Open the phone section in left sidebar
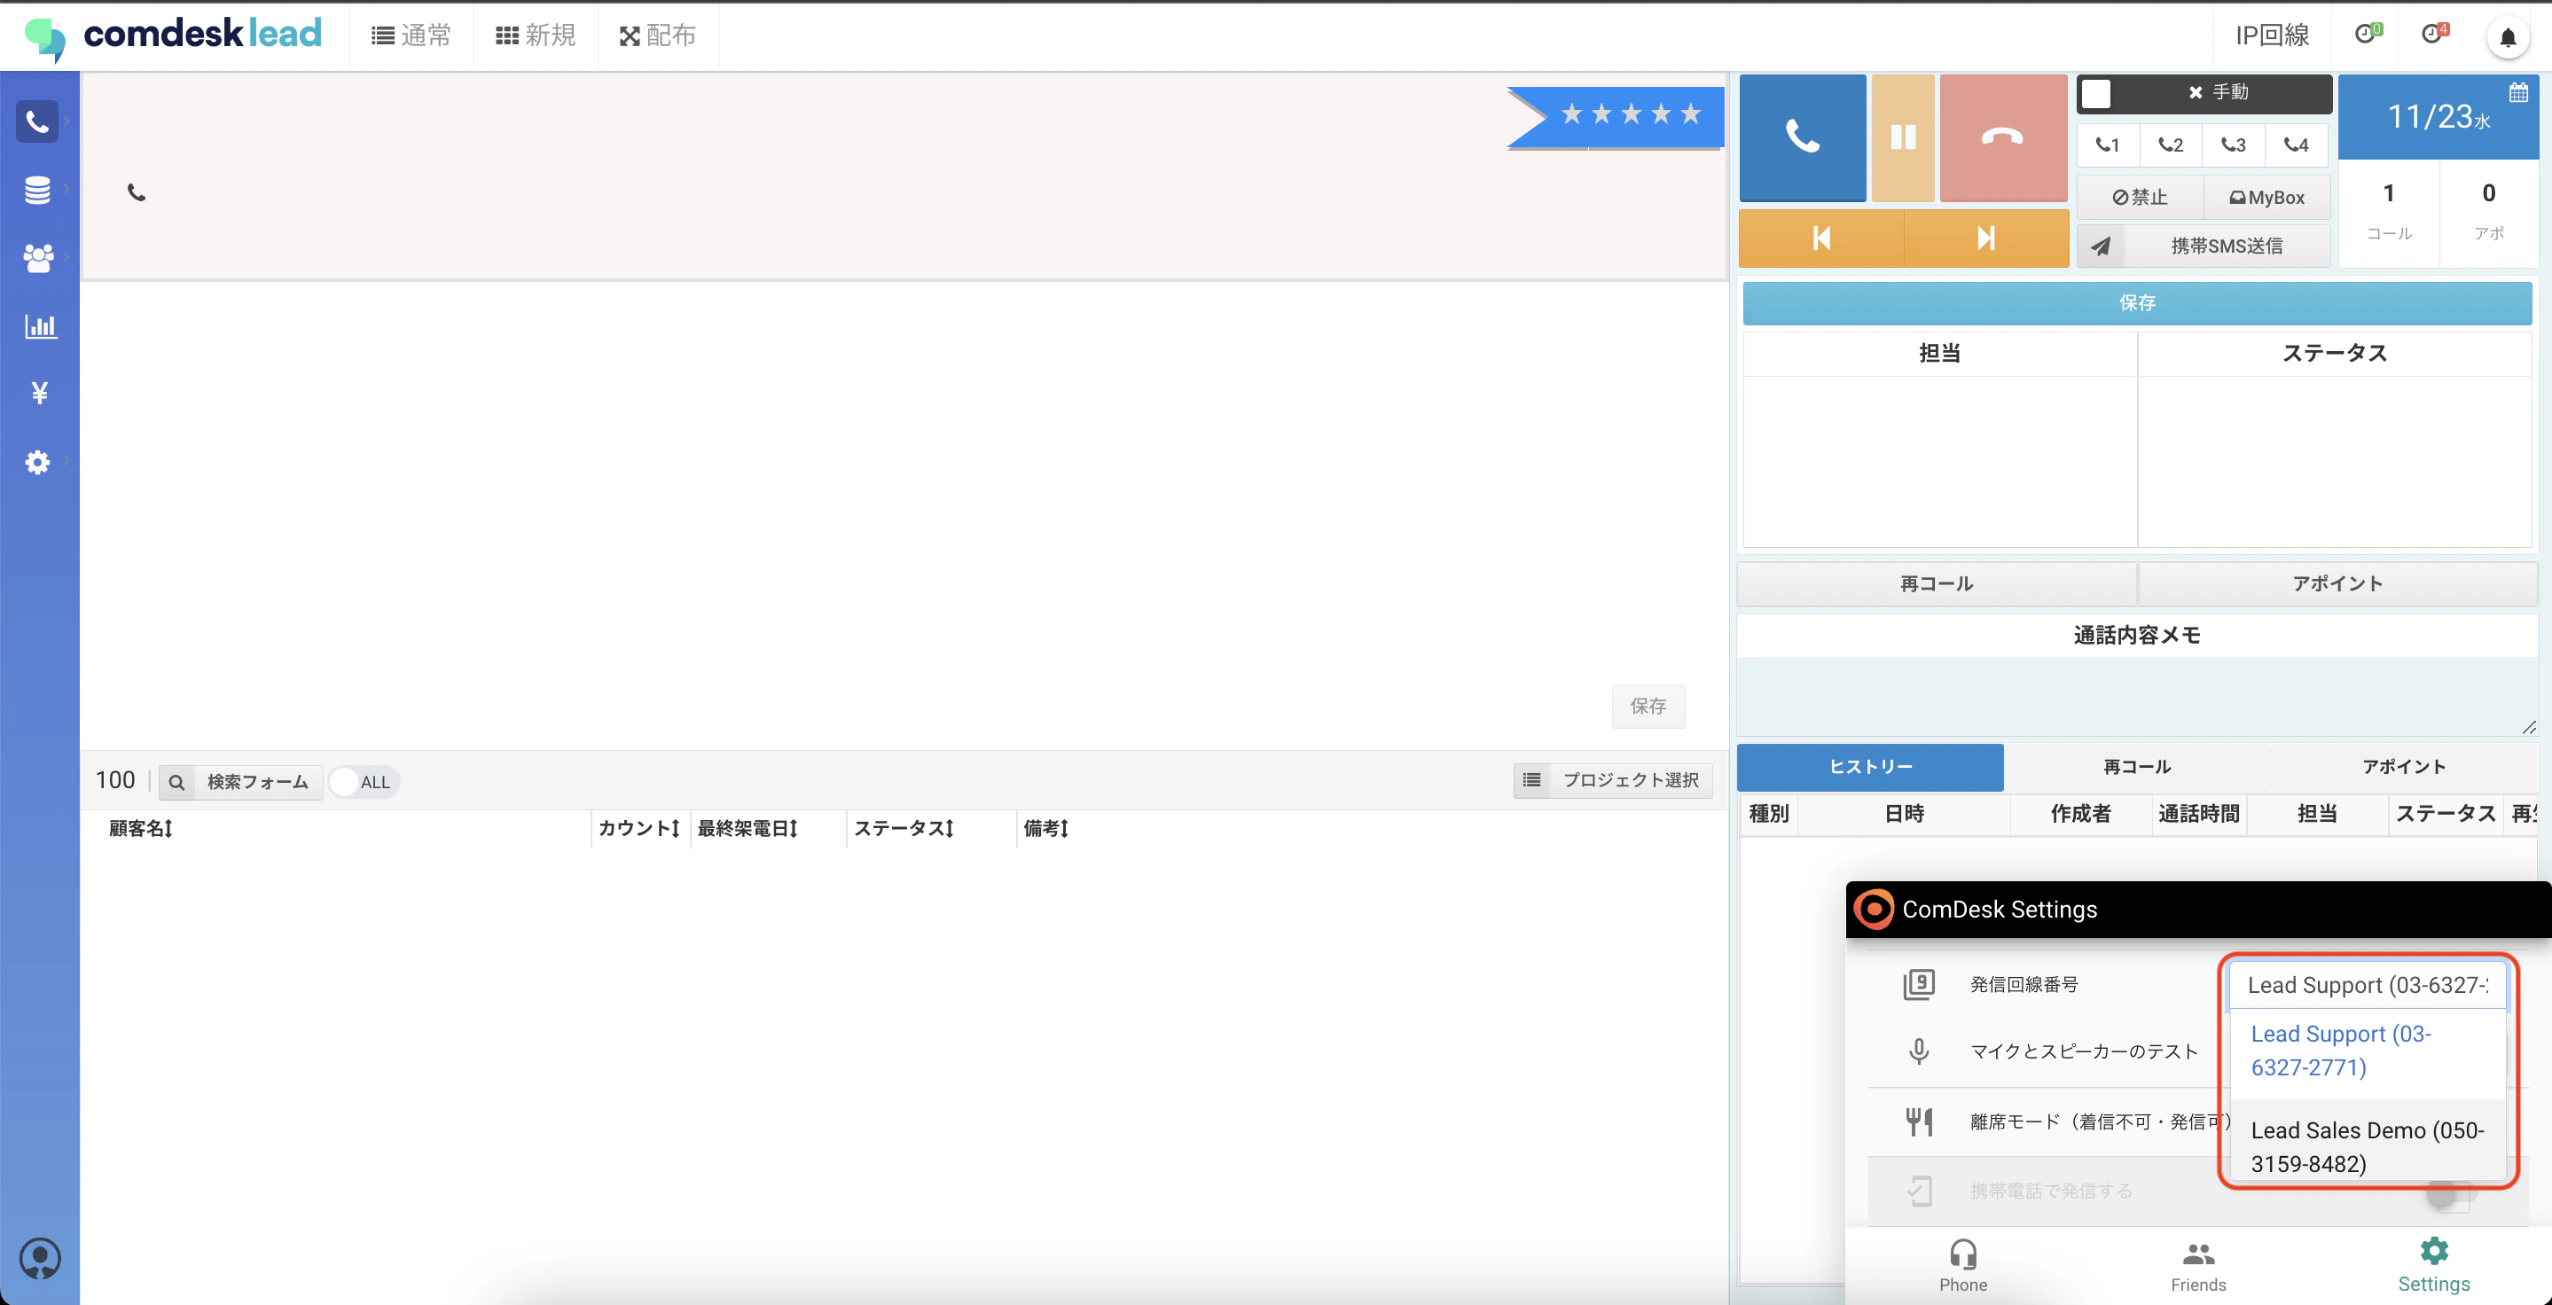Screen dimensions: 2552x1305 (37, 121)
